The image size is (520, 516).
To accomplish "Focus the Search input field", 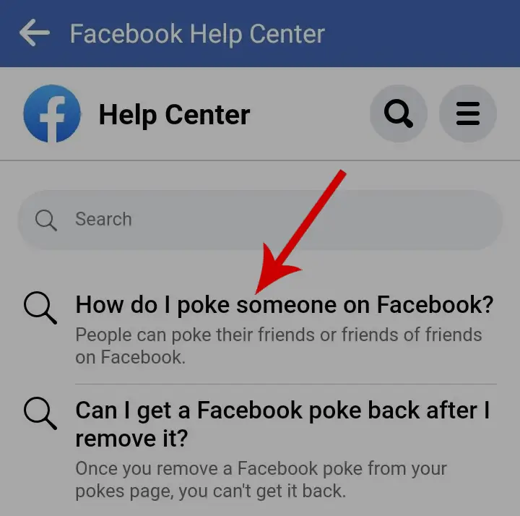I will [x=260, y=220].
